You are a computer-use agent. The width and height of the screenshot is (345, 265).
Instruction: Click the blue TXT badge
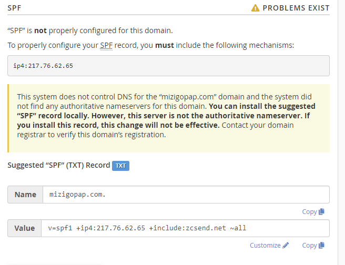(120, 166)
